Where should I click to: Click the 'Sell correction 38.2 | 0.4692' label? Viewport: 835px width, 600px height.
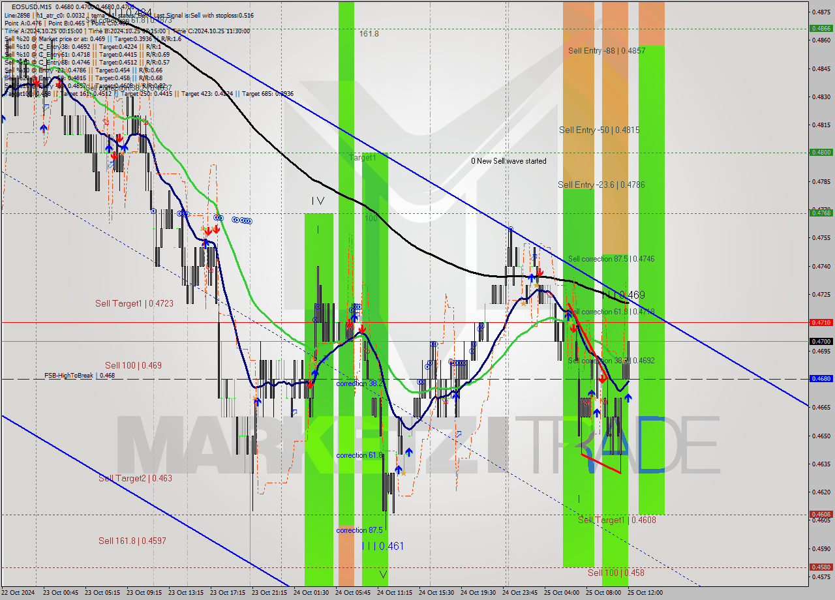tap(611, 361)
